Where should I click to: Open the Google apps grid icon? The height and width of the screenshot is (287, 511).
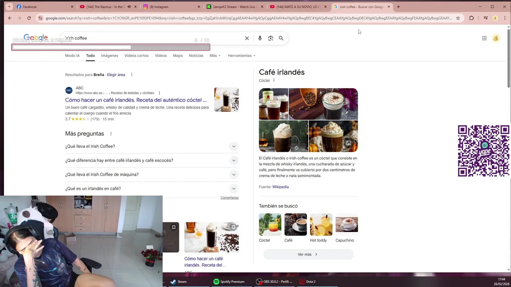click(484, 38)
